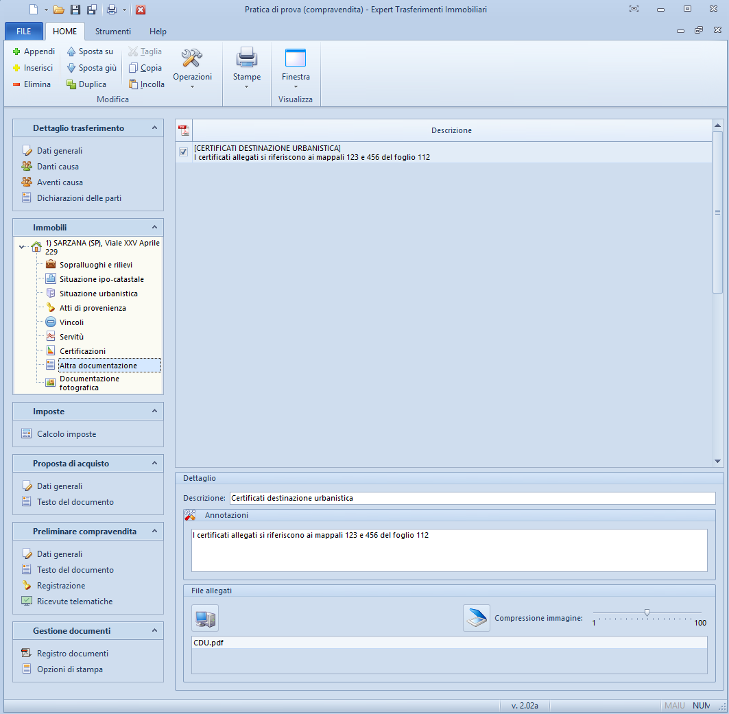Collapse the Gestione documenti section
This screenshot has height=714, width=729.
(x=154, y=630)
